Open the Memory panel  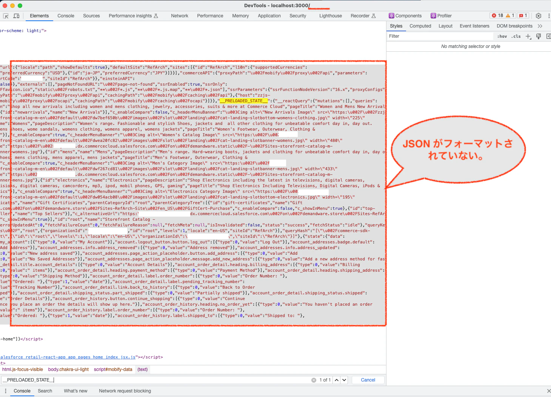(x=240, y=16)
